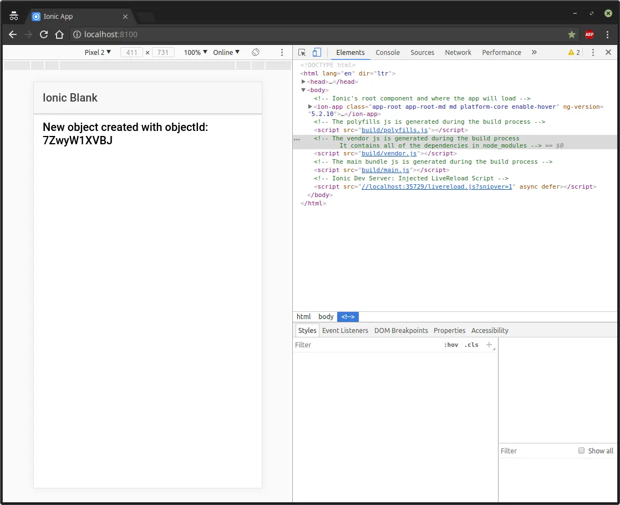Toggle the .cls classes pane
620x505 pixels.
471,345
